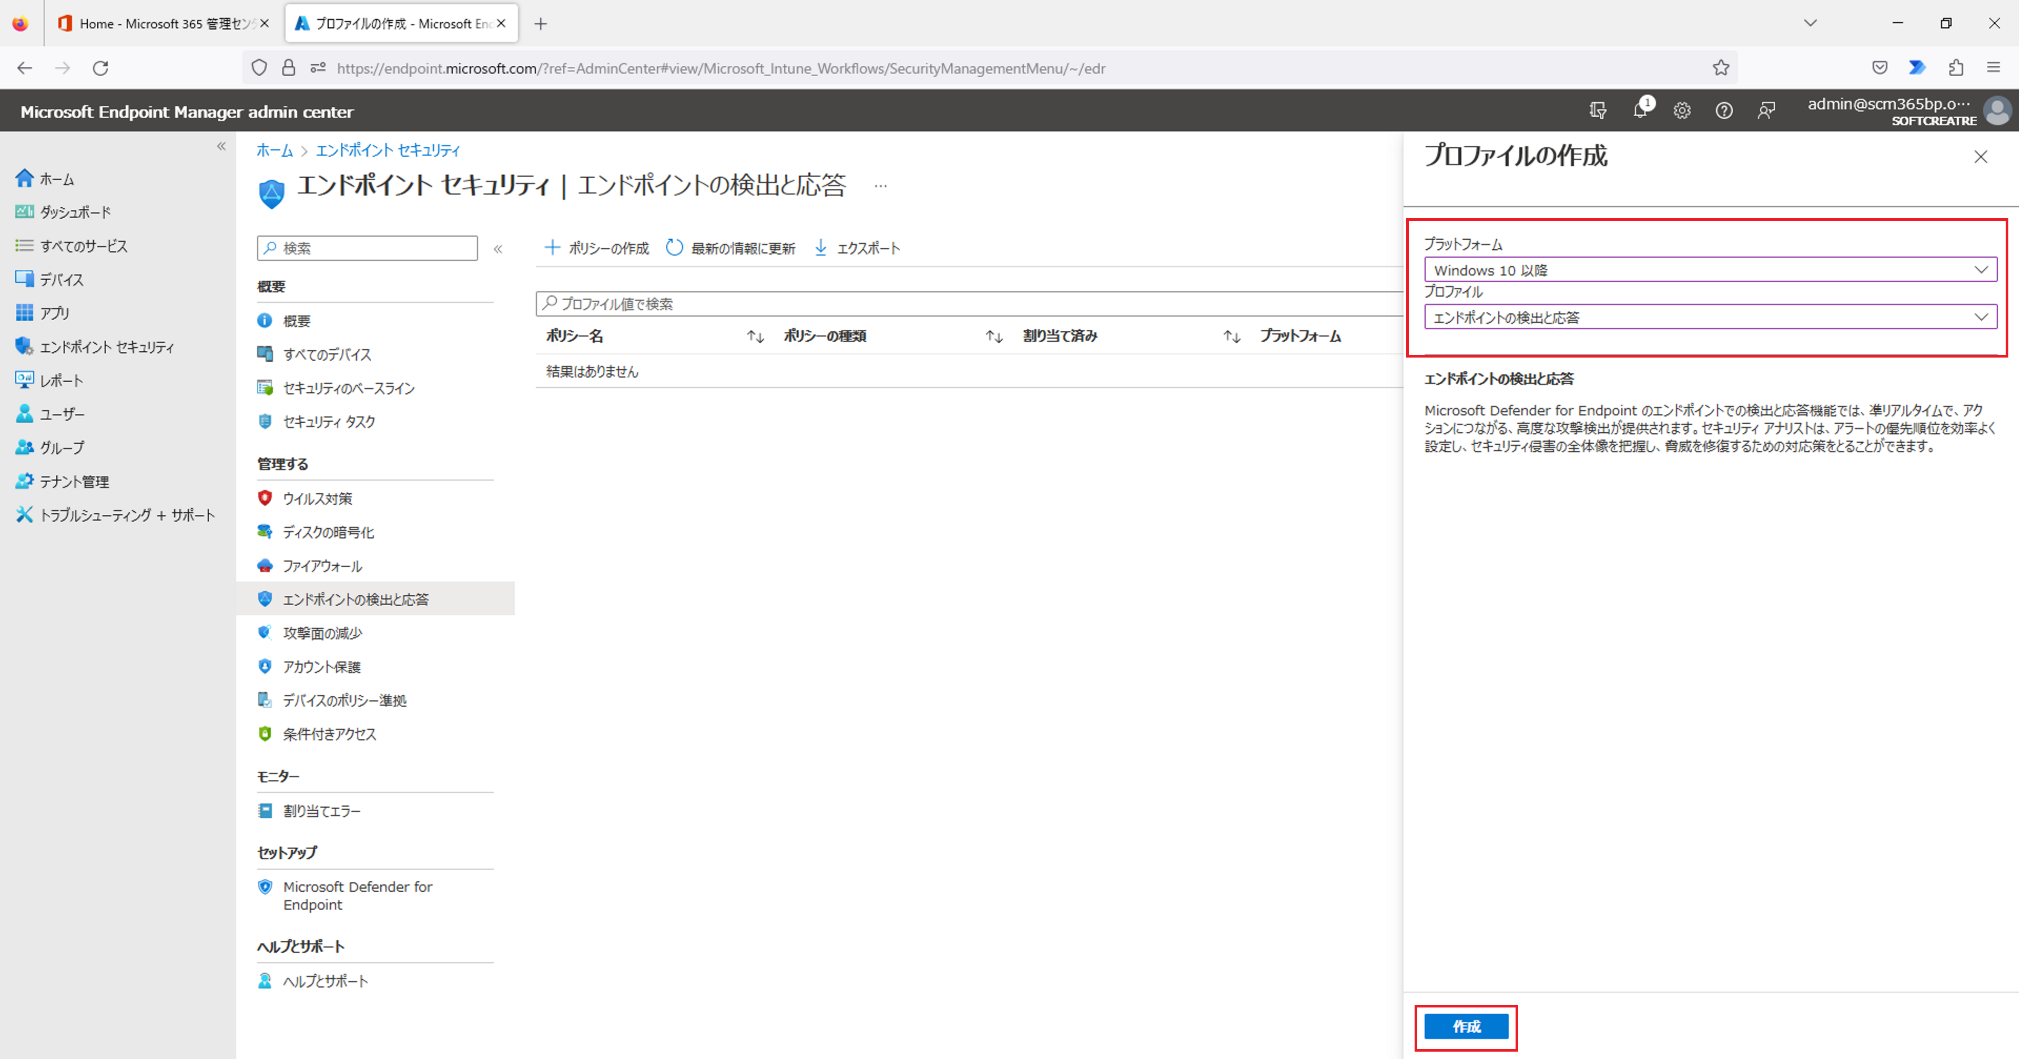The width and height of the screenshot is (2022, 1059).
Task: Click the プロファイル値で検索 field
Action: pyautogui.click(x=969, y=304)
